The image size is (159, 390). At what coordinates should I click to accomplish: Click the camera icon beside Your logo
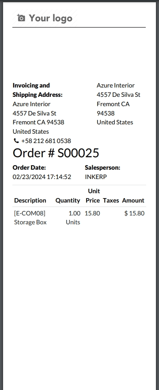(21, 18)
